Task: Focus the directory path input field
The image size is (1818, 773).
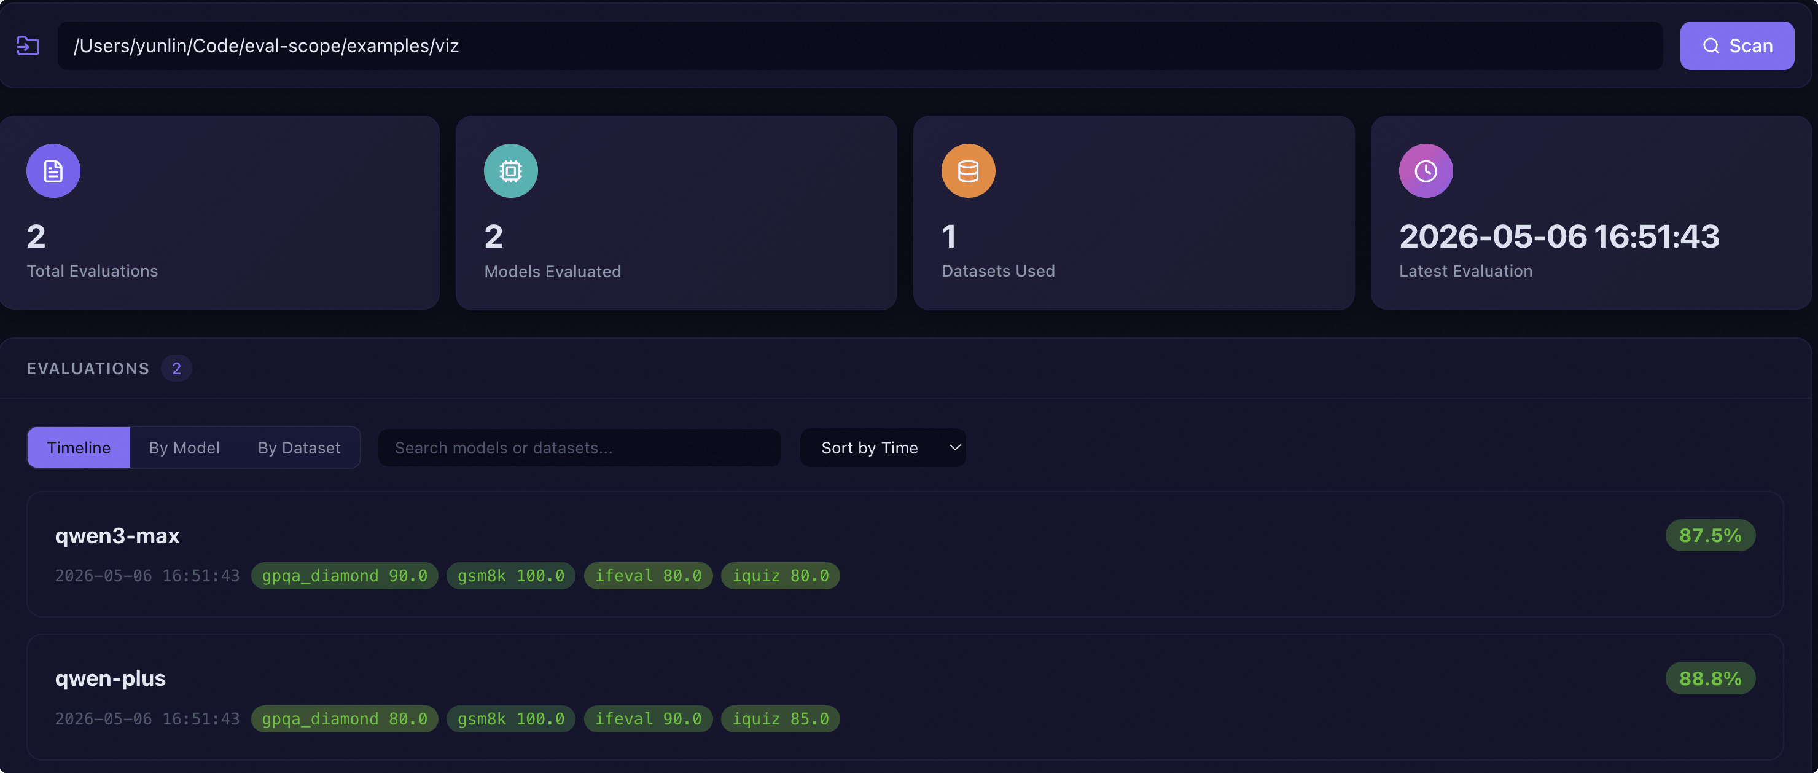Action: tap(860, 46)
